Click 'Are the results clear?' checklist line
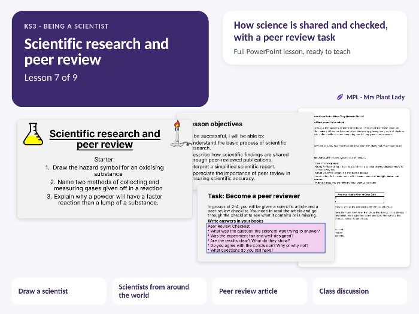Image resolution: width=419 pixels, height=314 pixels. click(x=250, y=241)
